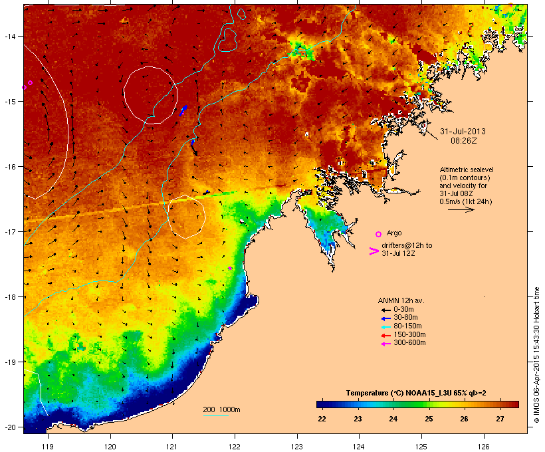Click the longitude axis label '120'

click(x=110, y=447)
